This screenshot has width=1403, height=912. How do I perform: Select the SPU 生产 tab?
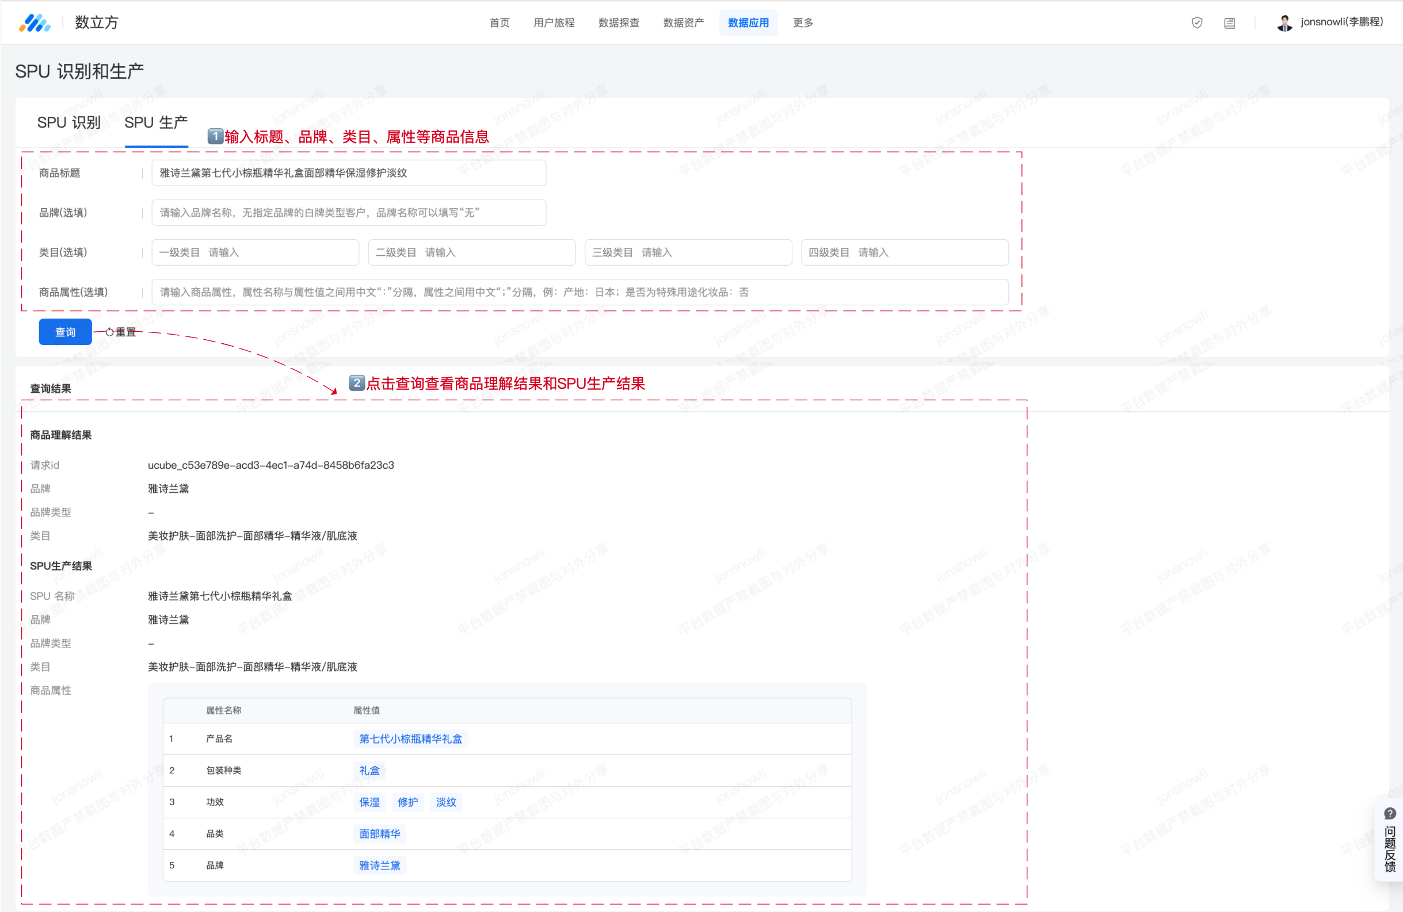coord(156,122)
